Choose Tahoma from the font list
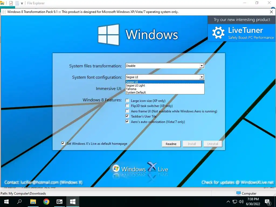This screenshot has width=276, height=207. click(x=165, y=89)
